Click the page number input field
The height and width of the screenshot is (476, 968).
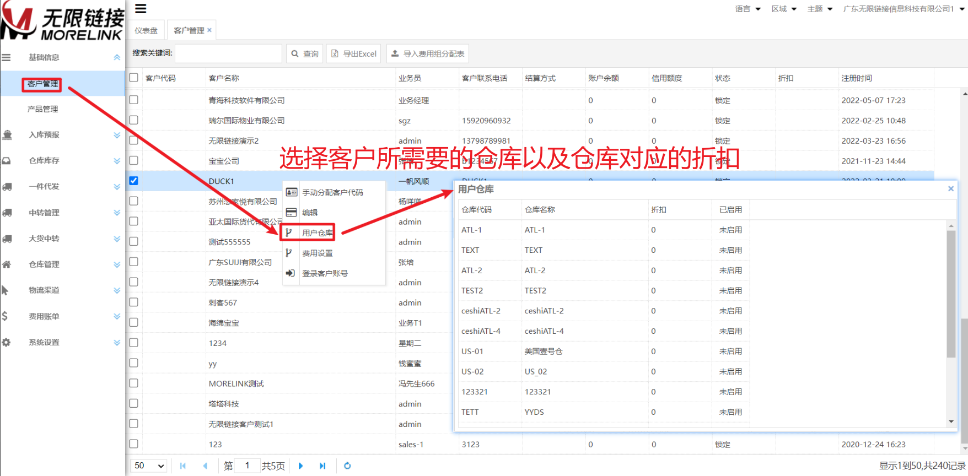(247, 466)
